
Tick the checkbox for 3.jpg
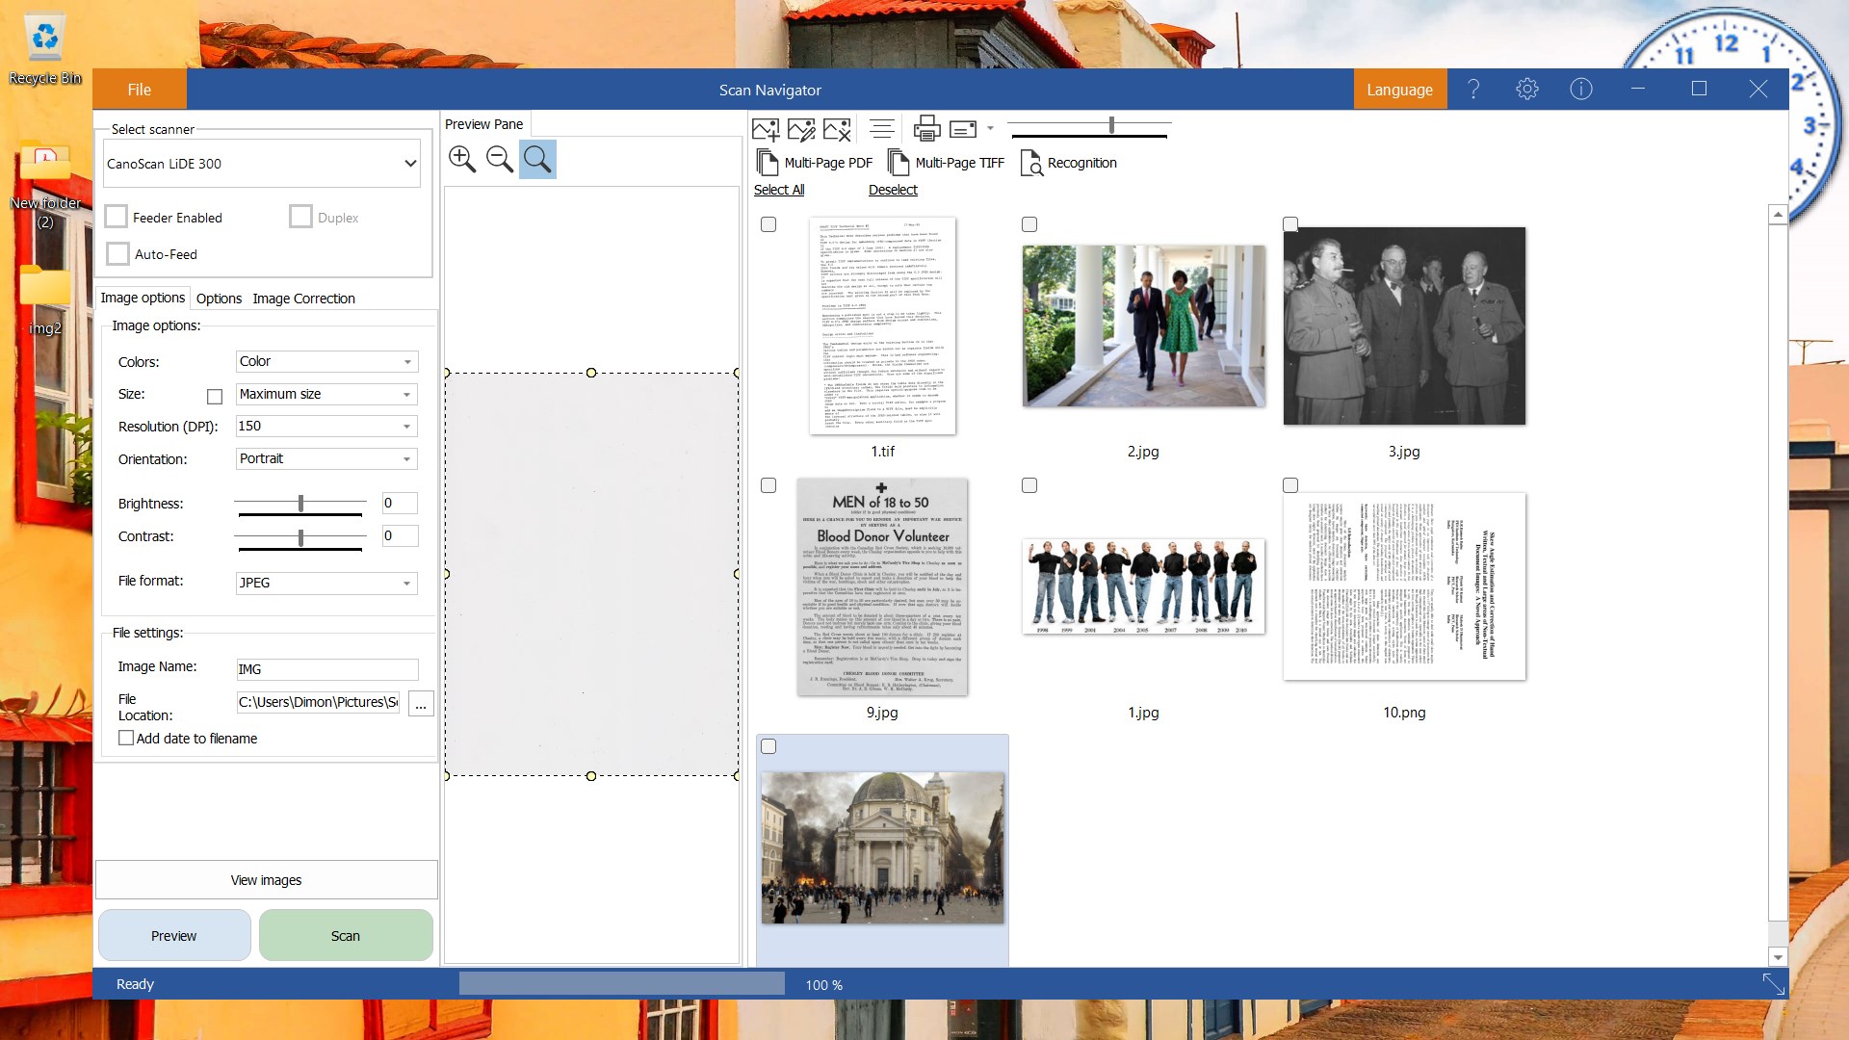(1290, 224)
